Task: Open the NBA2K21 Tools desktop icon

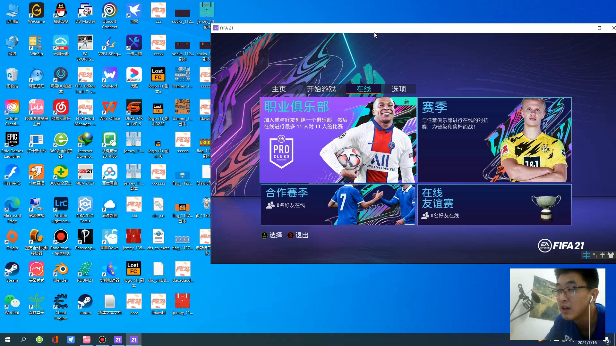Action: tap(85, 210)
